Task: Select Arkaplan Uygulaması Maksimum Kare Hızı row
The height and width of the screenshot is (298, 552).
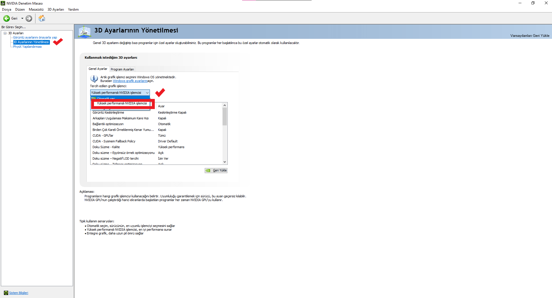Action: click(157, 118)
